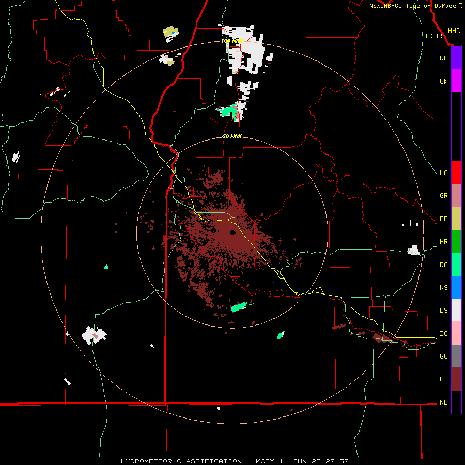Viewport: 465px width, 465px height.
Task: Click the HR legend label
Action: (443, 241)
